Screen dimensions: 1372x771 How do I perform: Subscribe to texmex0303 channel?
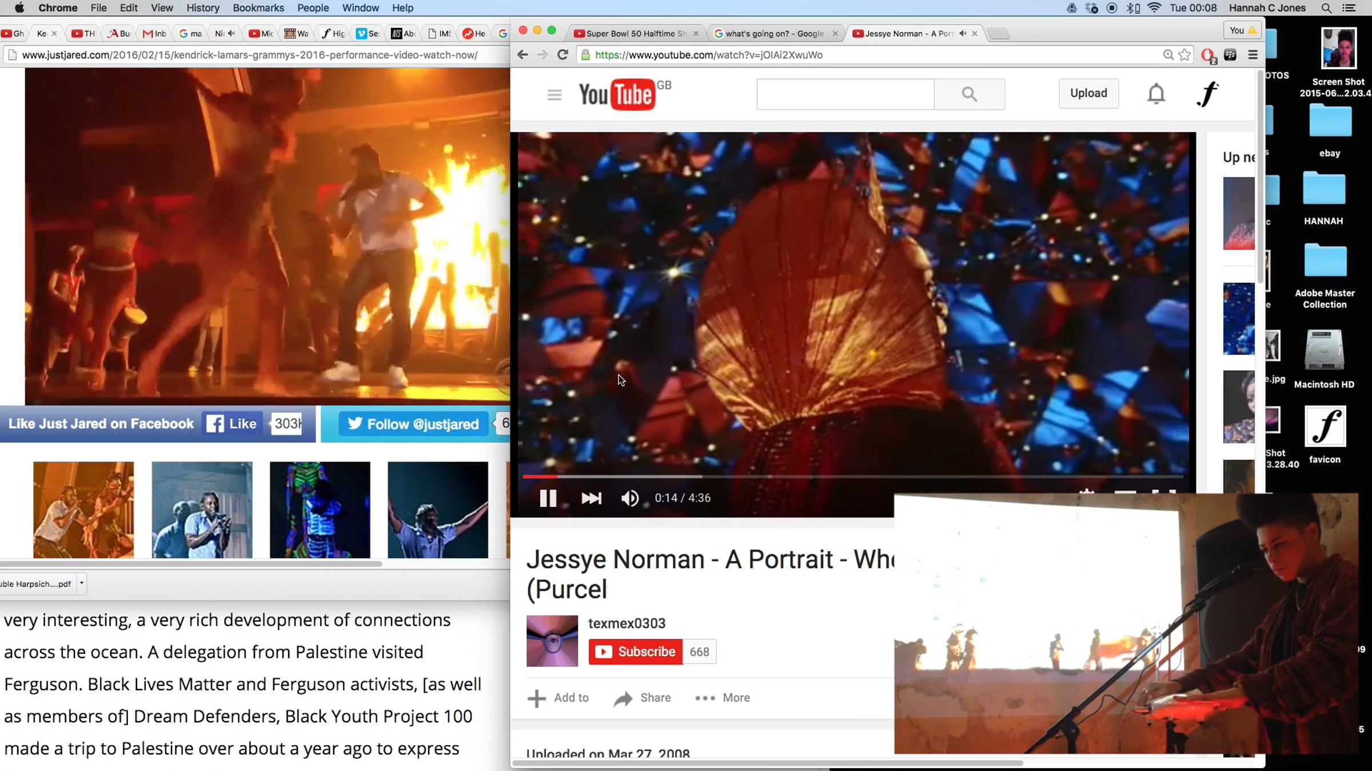pyautogui.click(x=636, y=652)
